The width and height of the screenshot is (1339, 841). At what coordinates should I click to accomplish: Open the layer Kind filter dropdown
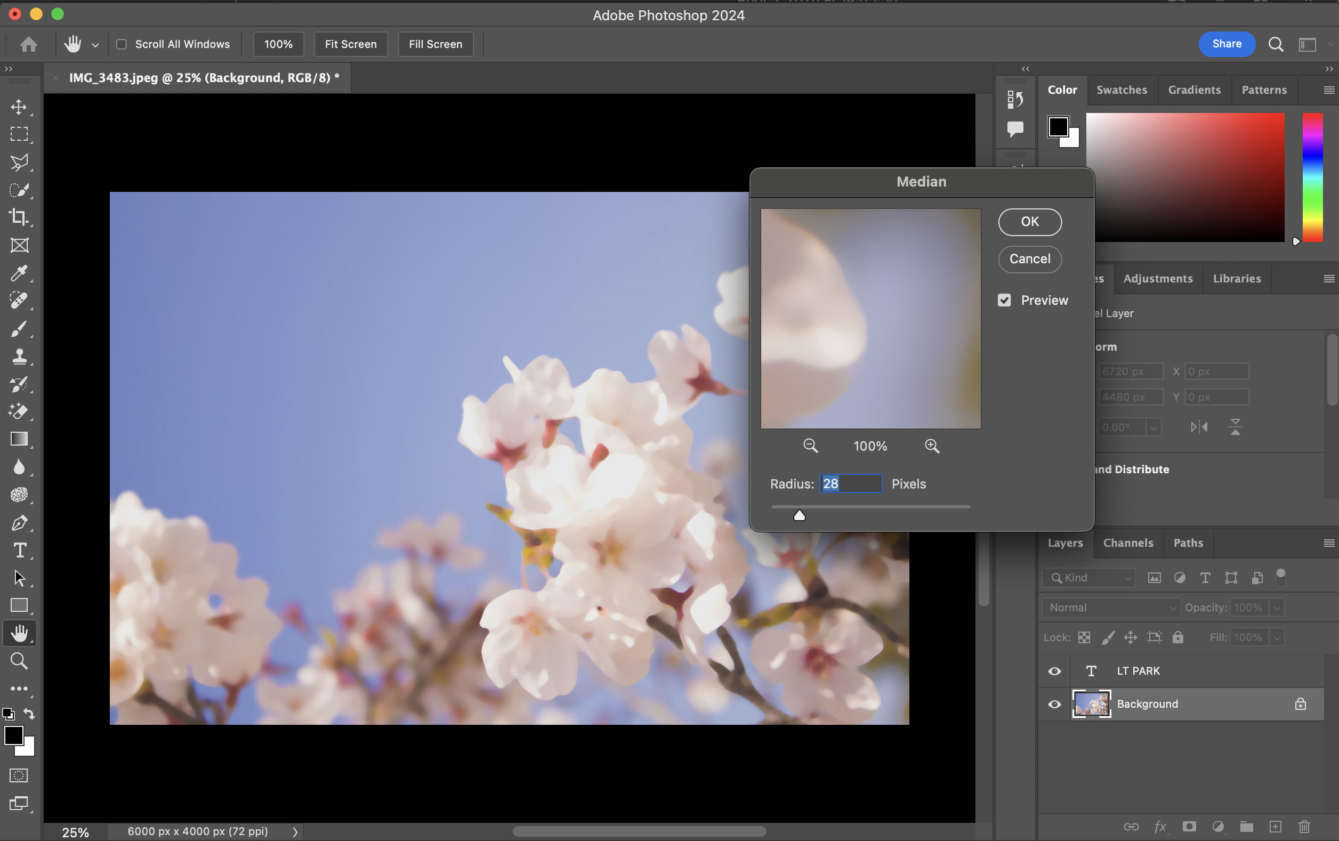pos(1088,578)
